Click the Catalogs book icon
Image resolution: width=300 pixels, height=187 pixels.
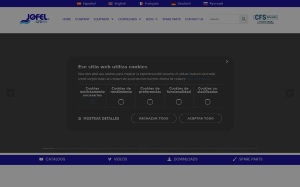[x=41, y=159]
